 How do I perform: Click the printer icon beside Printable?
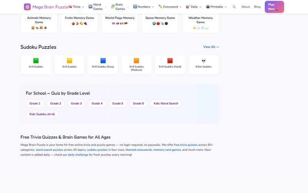pos(208,7)
